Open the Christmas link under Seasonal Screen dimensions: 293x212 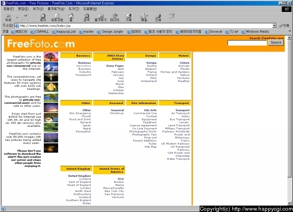pos(117,113)
